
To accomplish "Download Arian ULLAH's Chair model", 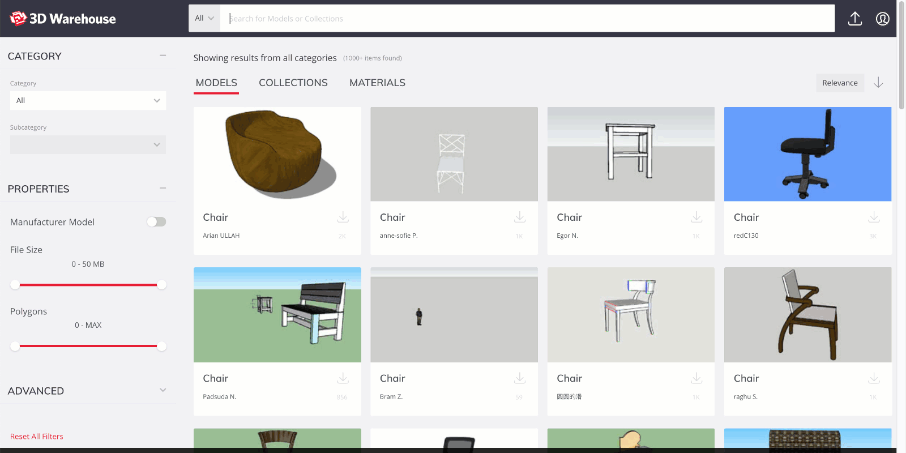I will 343,217.
